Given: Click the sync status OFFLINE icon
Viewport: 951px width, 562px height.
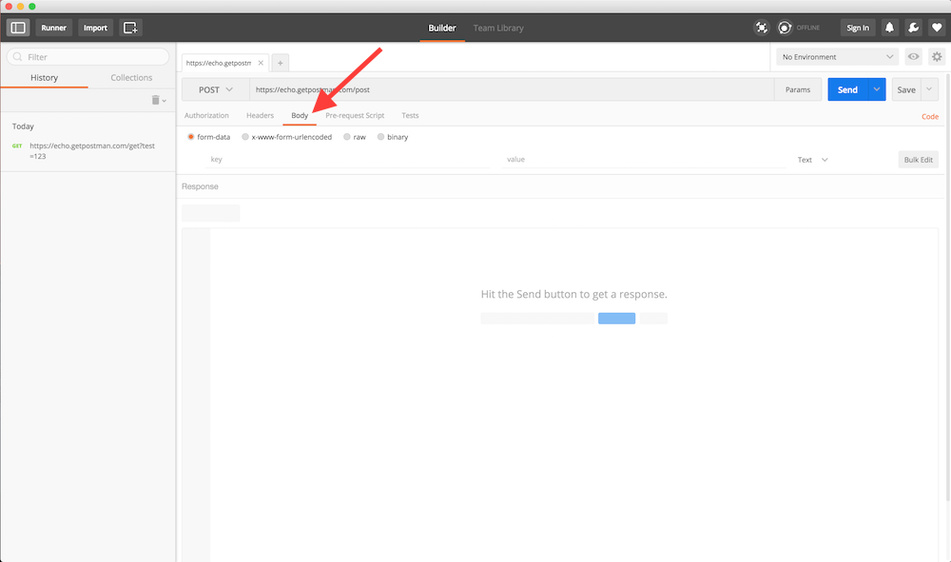Looking at the screenshot, I should (x=785, y=28).
